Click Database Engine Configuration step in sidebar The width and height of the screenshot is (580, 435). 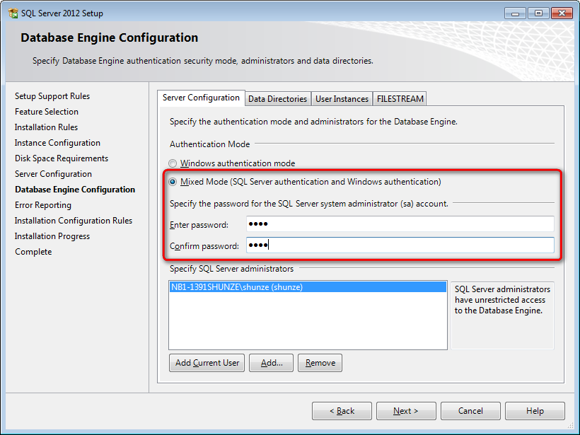coord(75,190)
